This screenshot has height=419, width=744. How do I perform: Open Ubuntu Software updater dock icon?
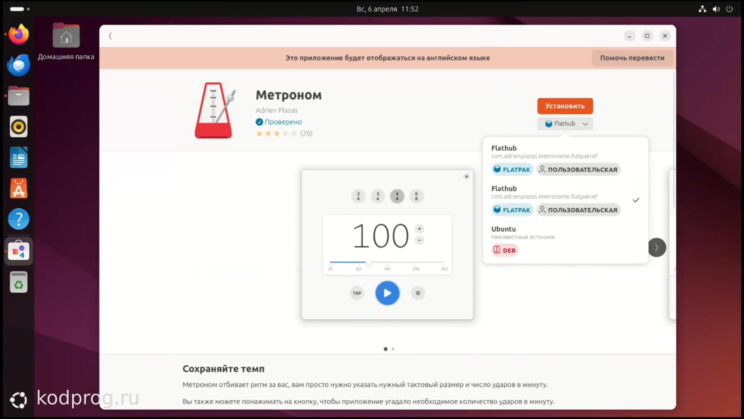pyautogui.click(x=18, y=189)
